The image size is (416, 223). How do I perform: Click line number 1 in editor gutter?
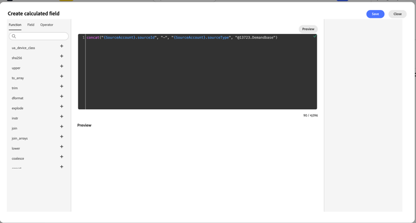click(84, 38)
